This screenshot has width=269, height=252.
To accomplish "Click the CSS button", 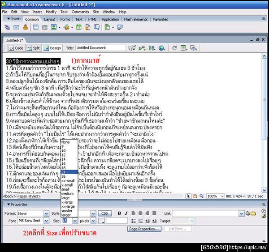I will pyautogui.click(x=104, y=214).
